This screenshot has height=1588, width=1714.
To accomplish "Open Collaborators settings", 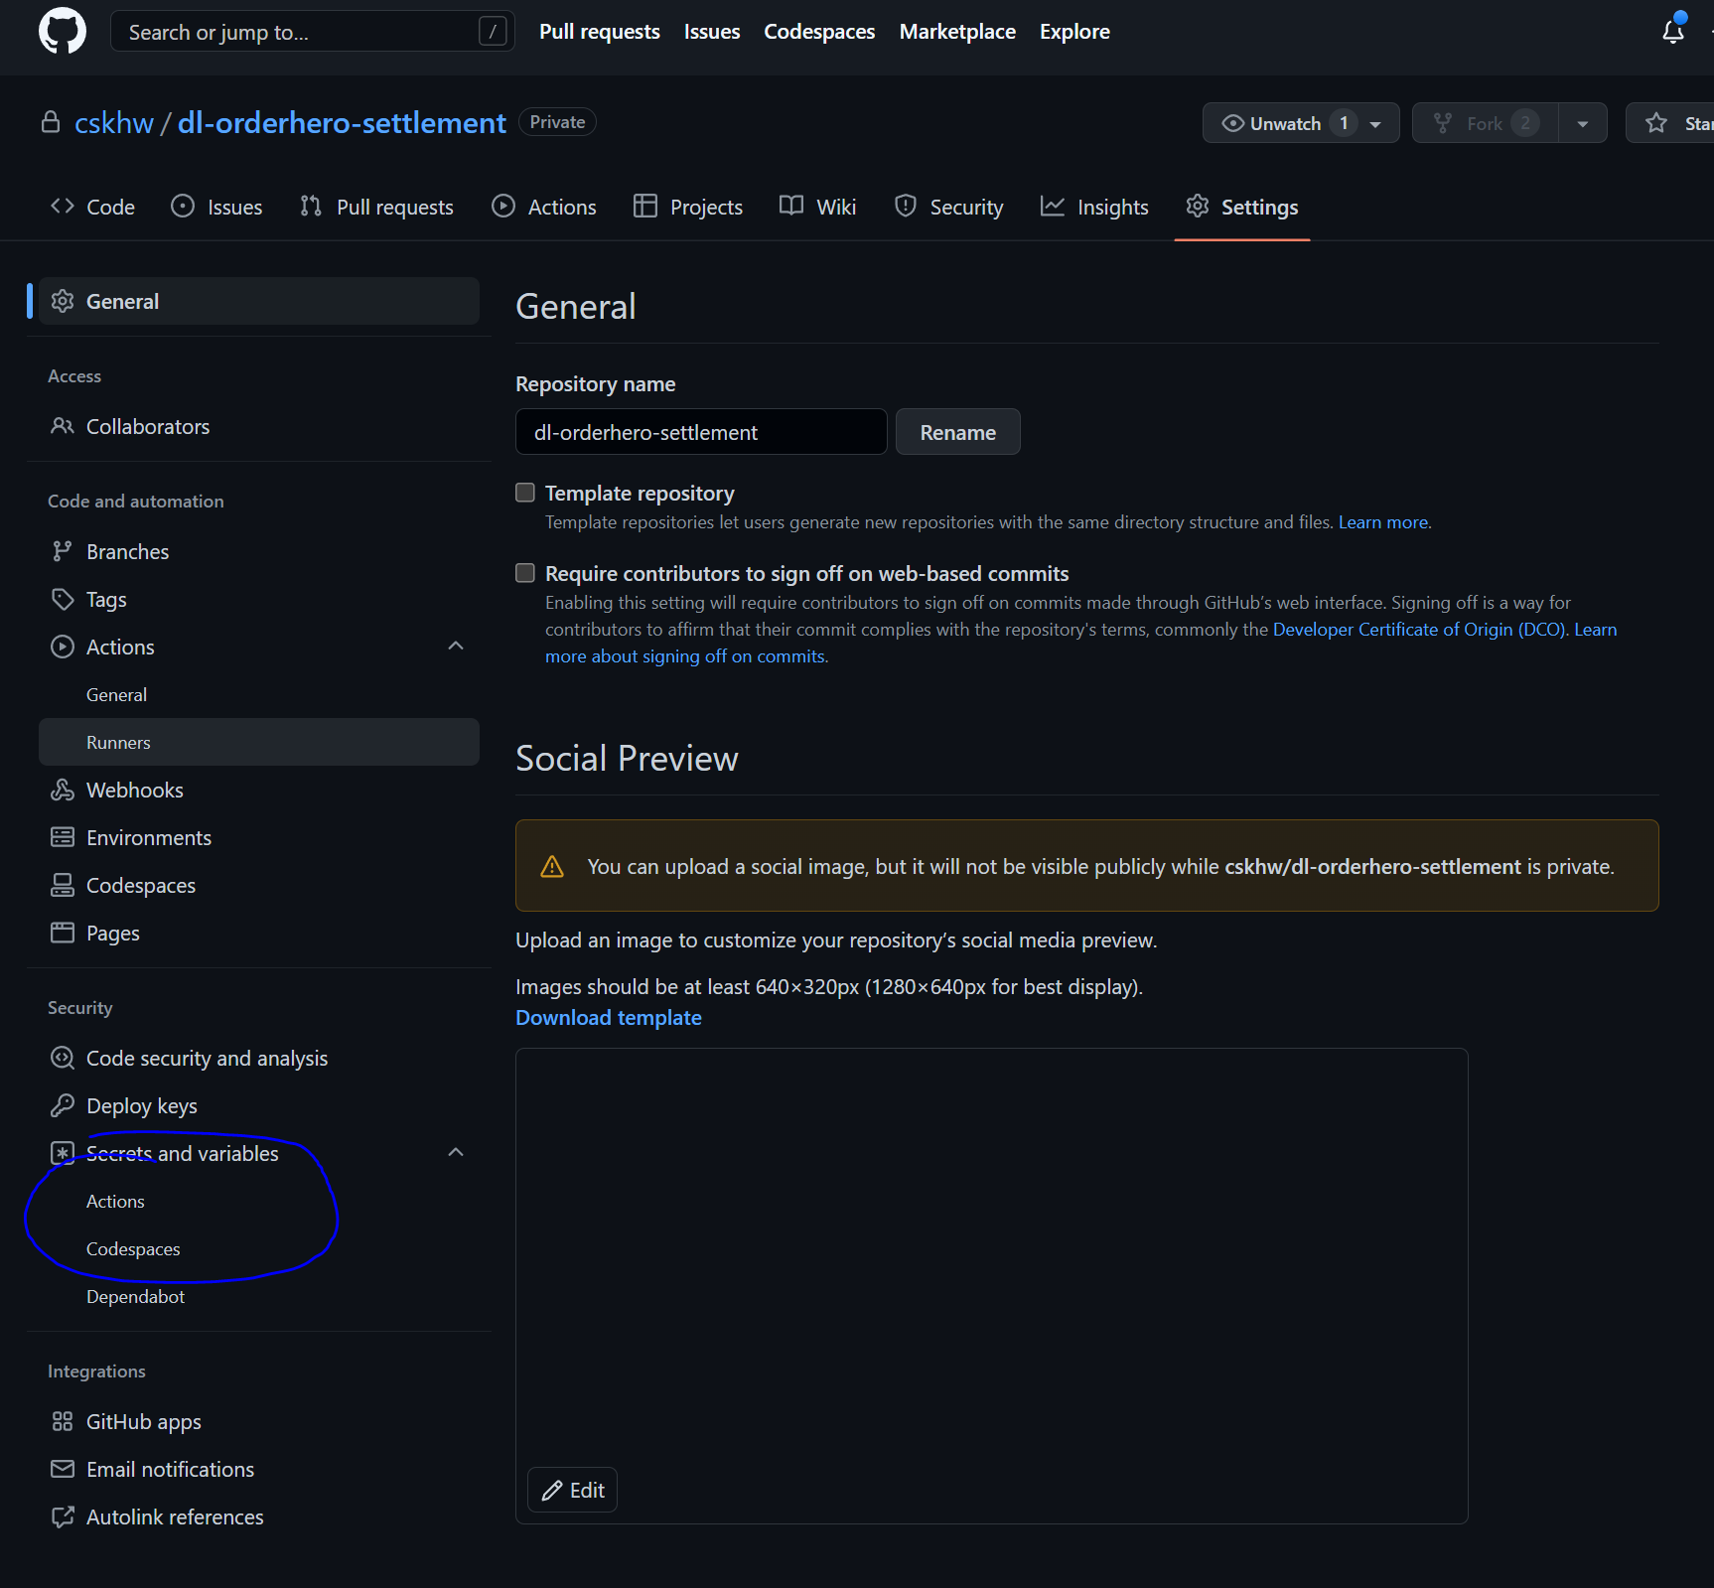I will point(259,426).
